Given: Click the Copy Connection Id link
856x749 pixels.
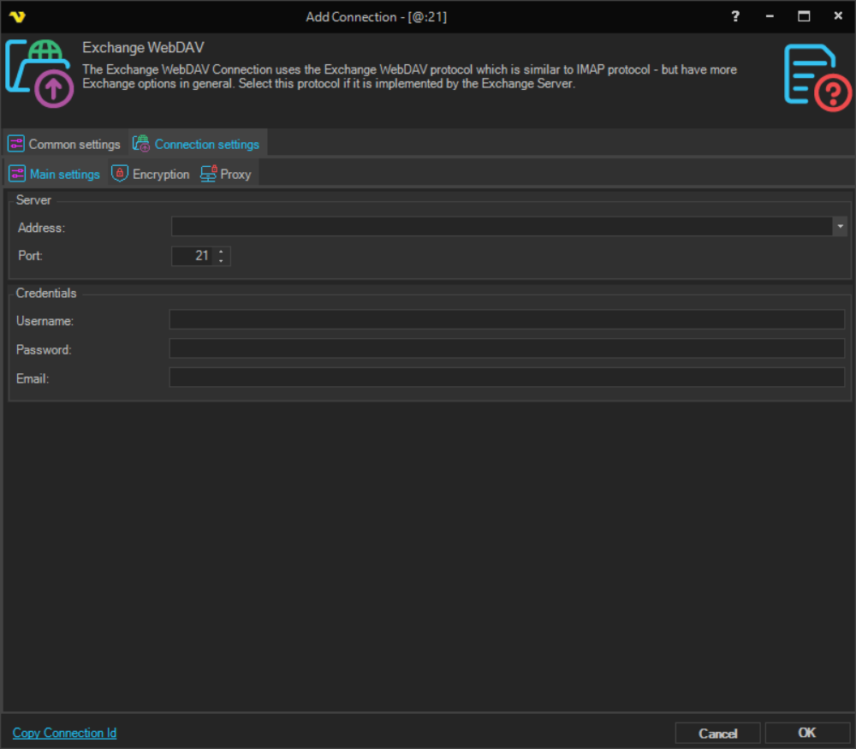Looking at the screenshot, I should pyautogui.click(x=64, y=733).
